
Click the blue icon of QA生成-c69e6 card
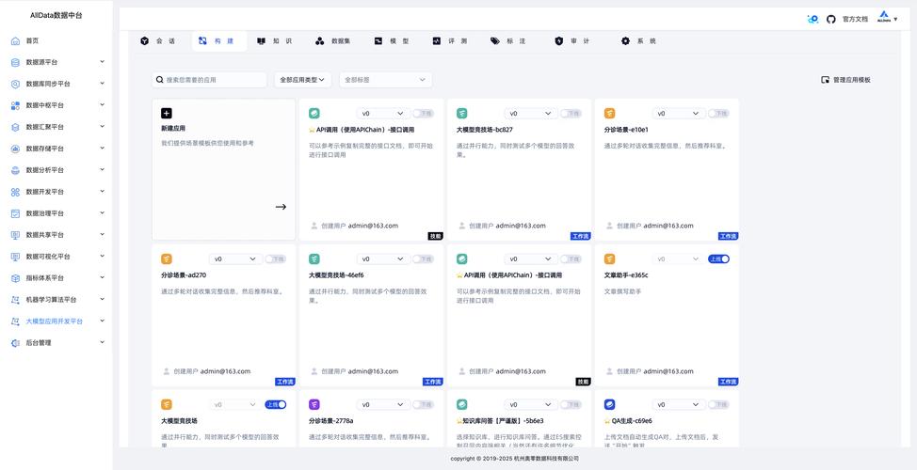pyautogui.click(x=609, y=405)
